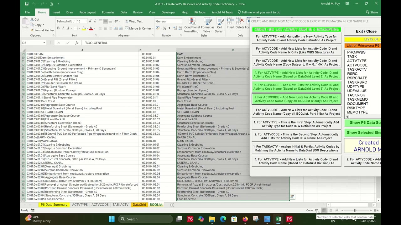Click Increase Indent icon
Image resolution: width=401 pixels, height=225 pixels.
pos(121,28)
